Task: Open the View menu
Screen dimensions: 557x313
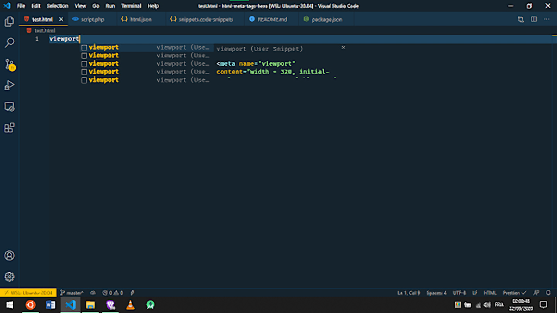Action: click(x=81, y=6)
